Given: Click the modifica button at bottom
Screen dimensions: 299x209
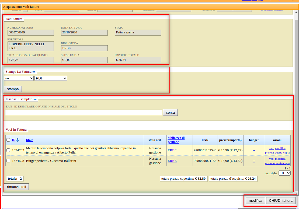Looking at the screenshot, I should [x=255, y=201].
